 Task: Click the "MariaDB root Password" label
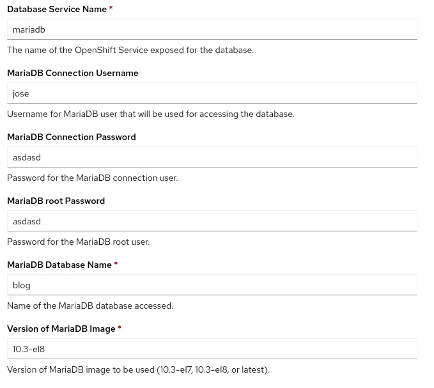[56, 201]
